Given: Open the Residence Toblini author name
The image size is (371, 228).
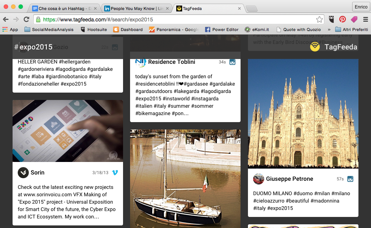Looking at the screenshot, I should pyautogui.click(x=172, y=62).
